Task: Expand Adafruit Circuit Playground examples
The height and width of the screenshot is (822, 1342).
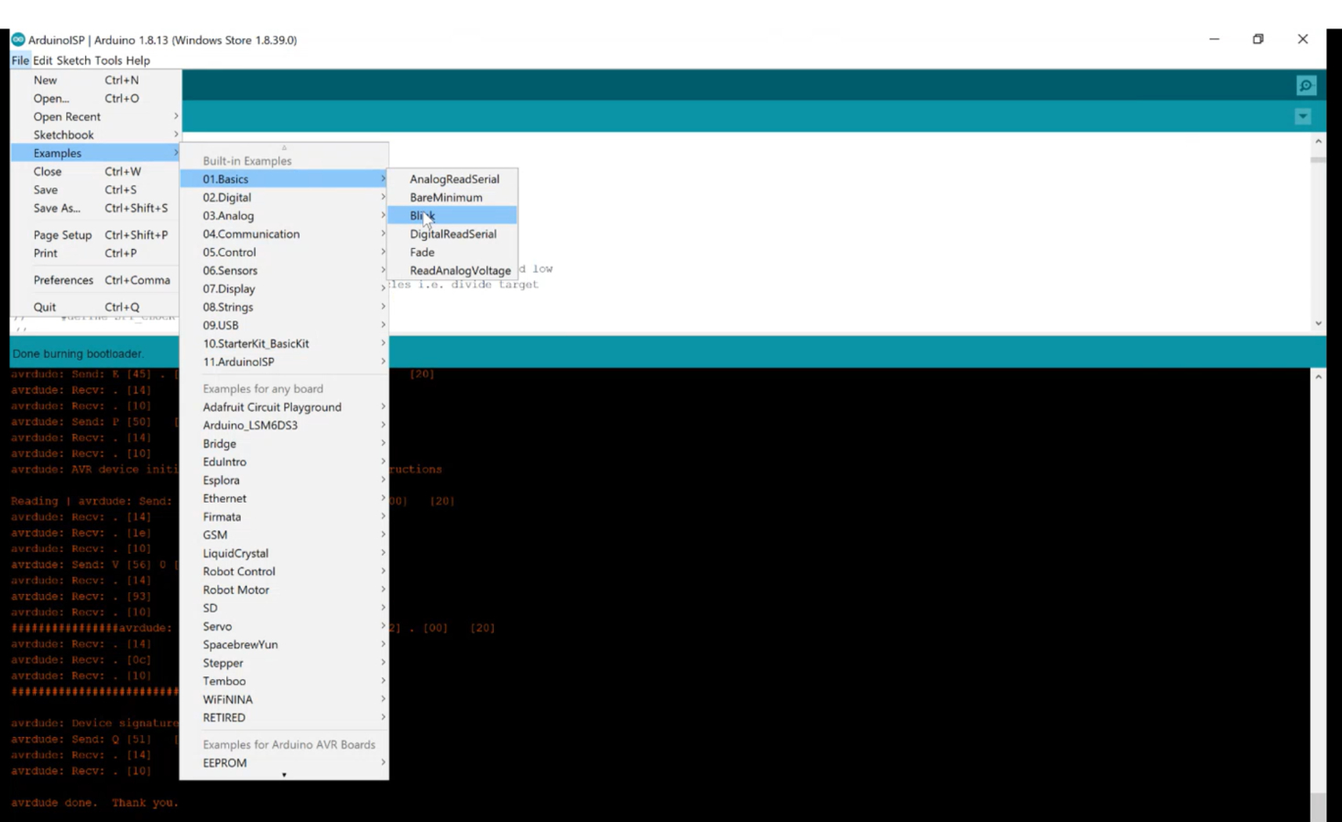Action: click(x=284, y=407)
